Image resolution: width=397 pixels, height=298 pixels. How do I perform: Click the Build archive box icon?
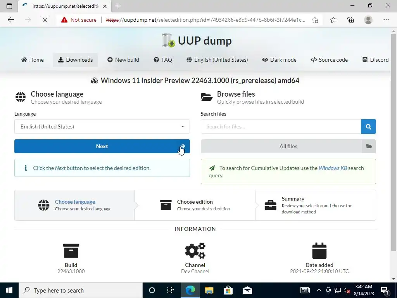(x=71, y=251)
